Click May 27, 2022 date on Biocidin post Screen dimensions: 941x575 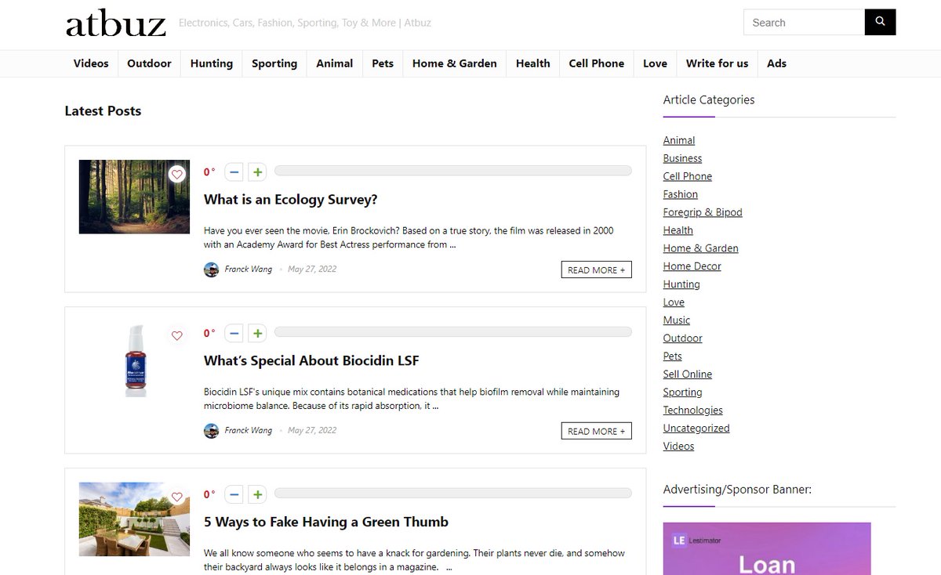pos(312,431)
